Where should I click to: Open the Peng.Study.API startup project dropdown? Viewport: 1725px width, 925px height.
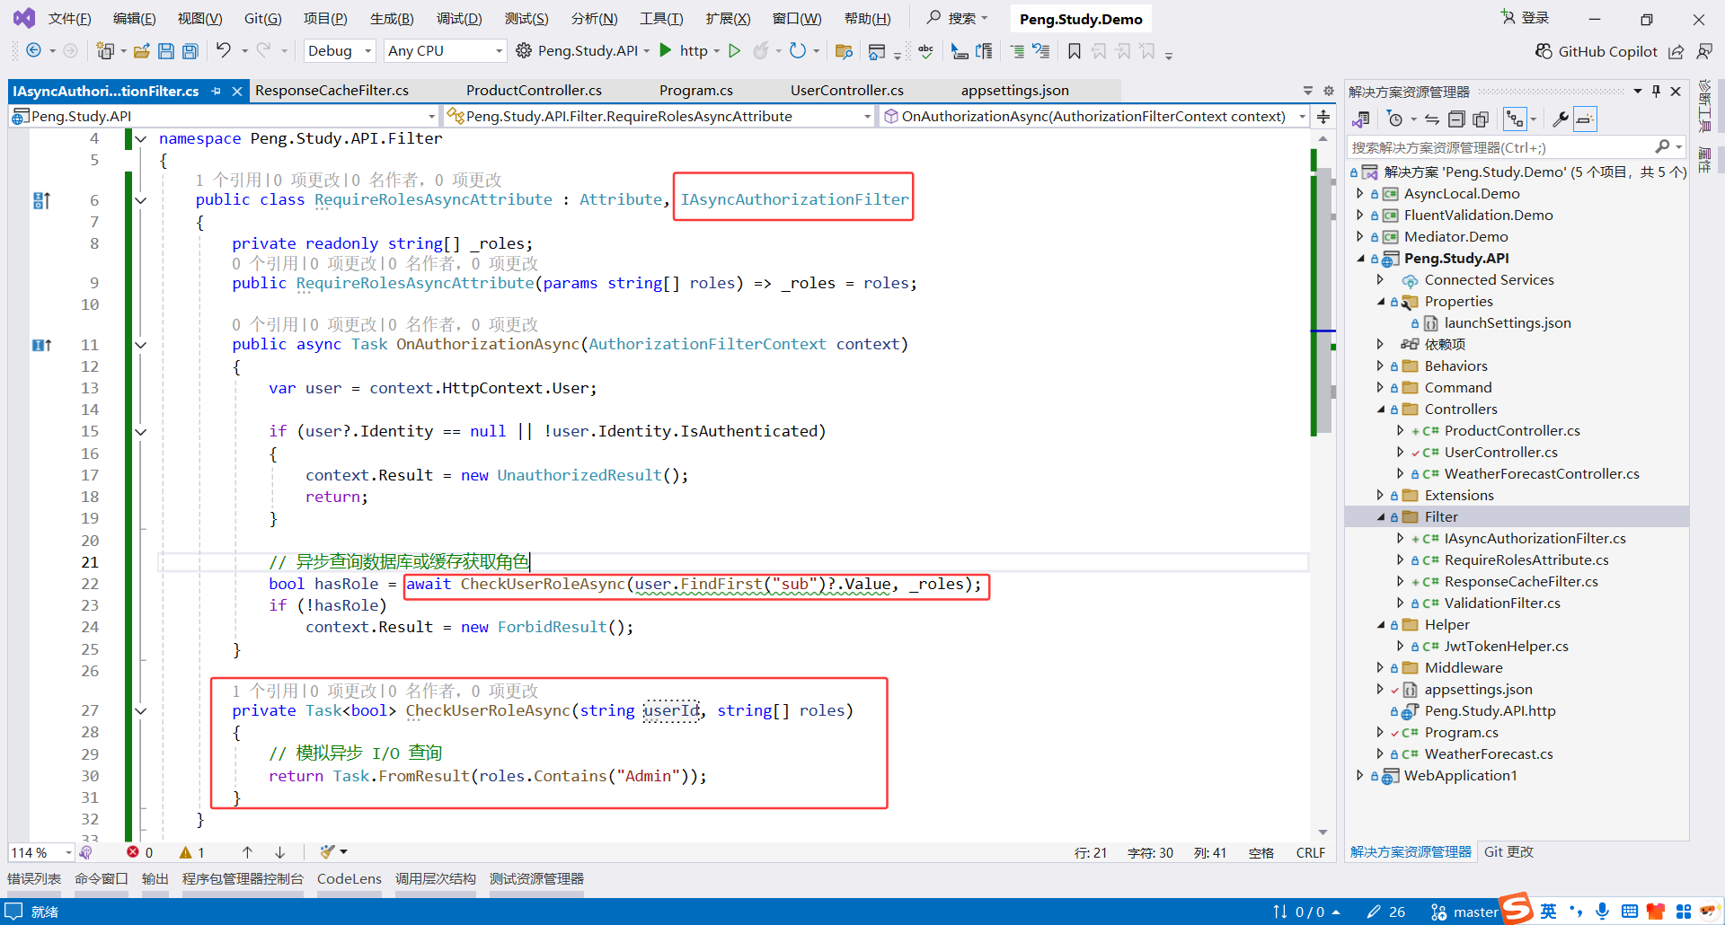tap(647, 51)
